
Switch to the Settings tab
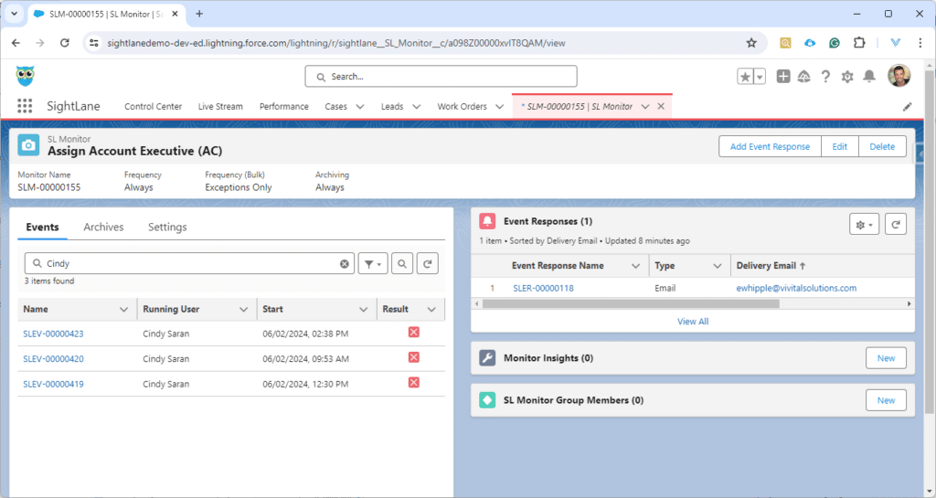[x=167, y=228]
